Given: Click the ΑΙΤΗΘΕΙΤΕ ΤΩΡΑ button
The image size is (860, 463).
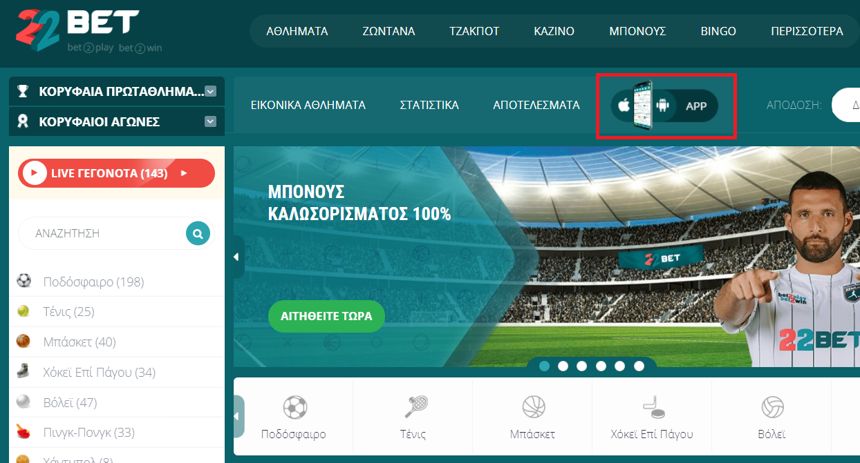Looking at the screenshot, I should click(x=326, y=317).
